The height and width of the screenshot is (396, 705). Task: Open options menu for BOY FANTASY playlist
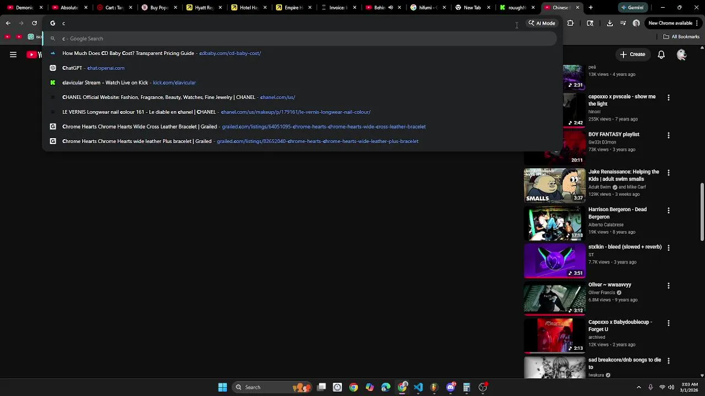(x=669, y=135)
